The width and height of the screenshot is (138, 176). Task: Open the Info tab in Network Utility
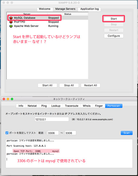point(21,106)
